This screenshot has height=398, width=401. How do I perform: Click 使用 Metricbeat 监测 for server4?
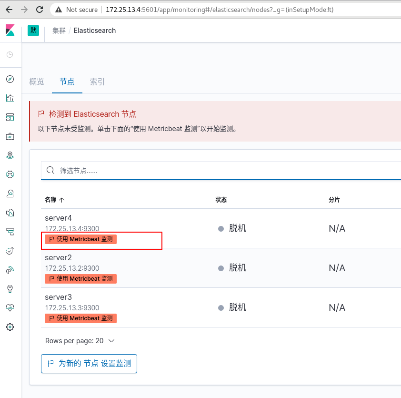tap(80, 239)
